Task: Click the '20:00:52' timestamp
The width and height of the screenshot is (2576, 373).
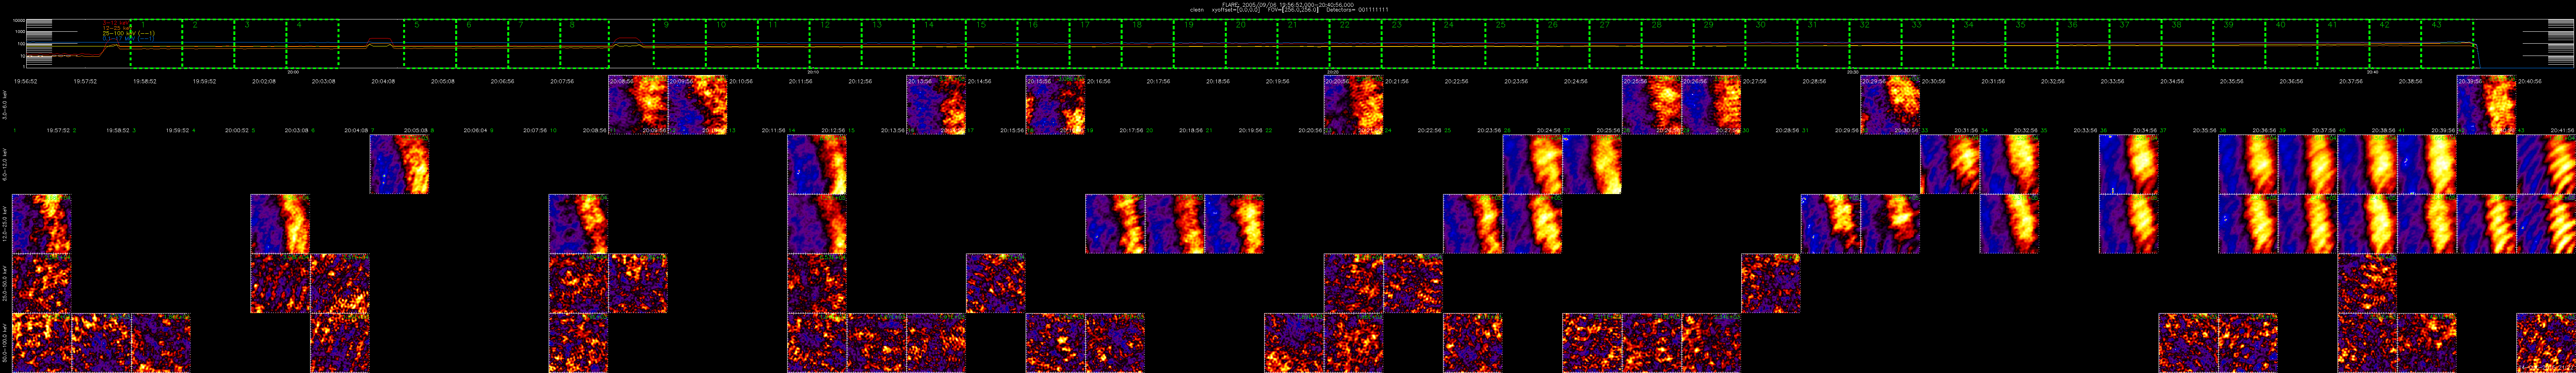Action: (237, 130)
